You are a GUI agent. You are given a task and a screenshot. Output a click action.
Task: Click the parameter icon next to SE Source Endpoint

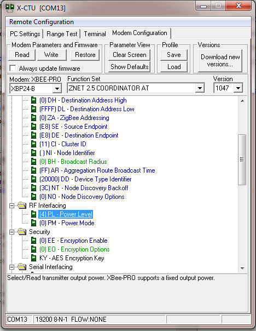[x=33, y=127]
